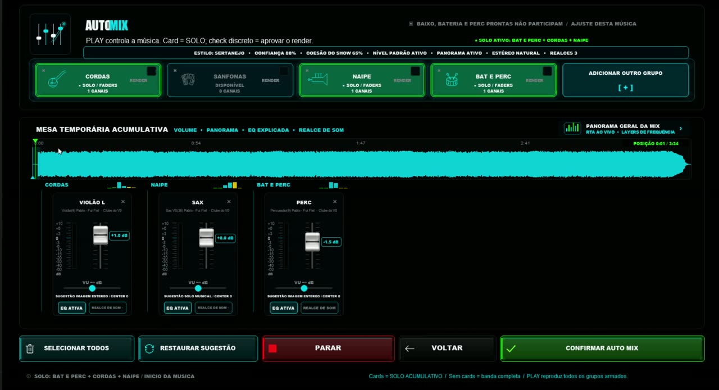The height and width of the screenshot is (390, 719).
Task: Click the trash icon on Selecionar Todos
Action: [30, 348]
